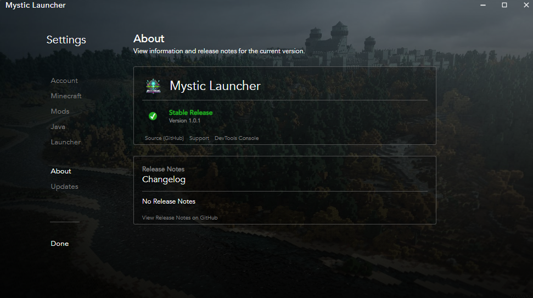Click the 'Settings' sidebar heading
The width and height of the screenshot is (533, 298).
pos(66,40)
